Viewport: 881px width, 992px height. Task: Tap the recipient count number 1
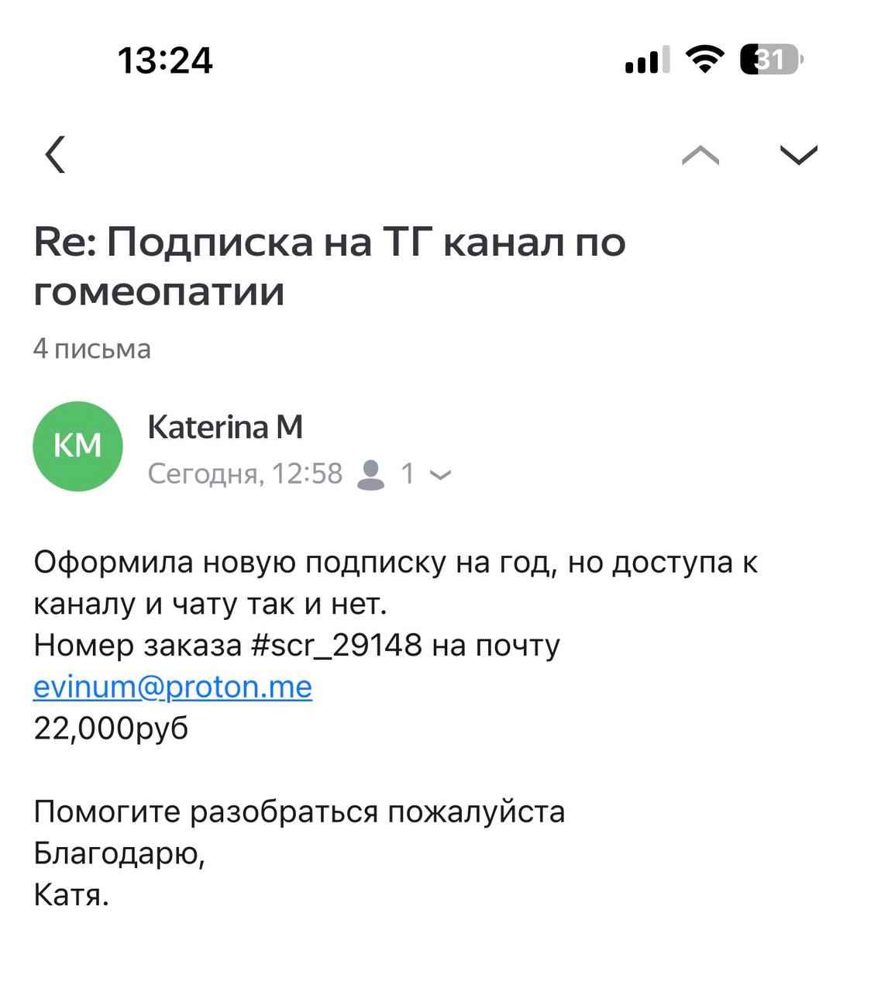click(x=408, y=474)
